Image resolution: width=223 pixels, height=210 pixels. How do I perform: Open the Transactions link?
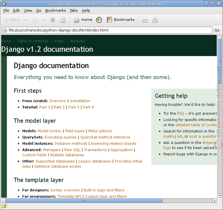pos(95,150)
